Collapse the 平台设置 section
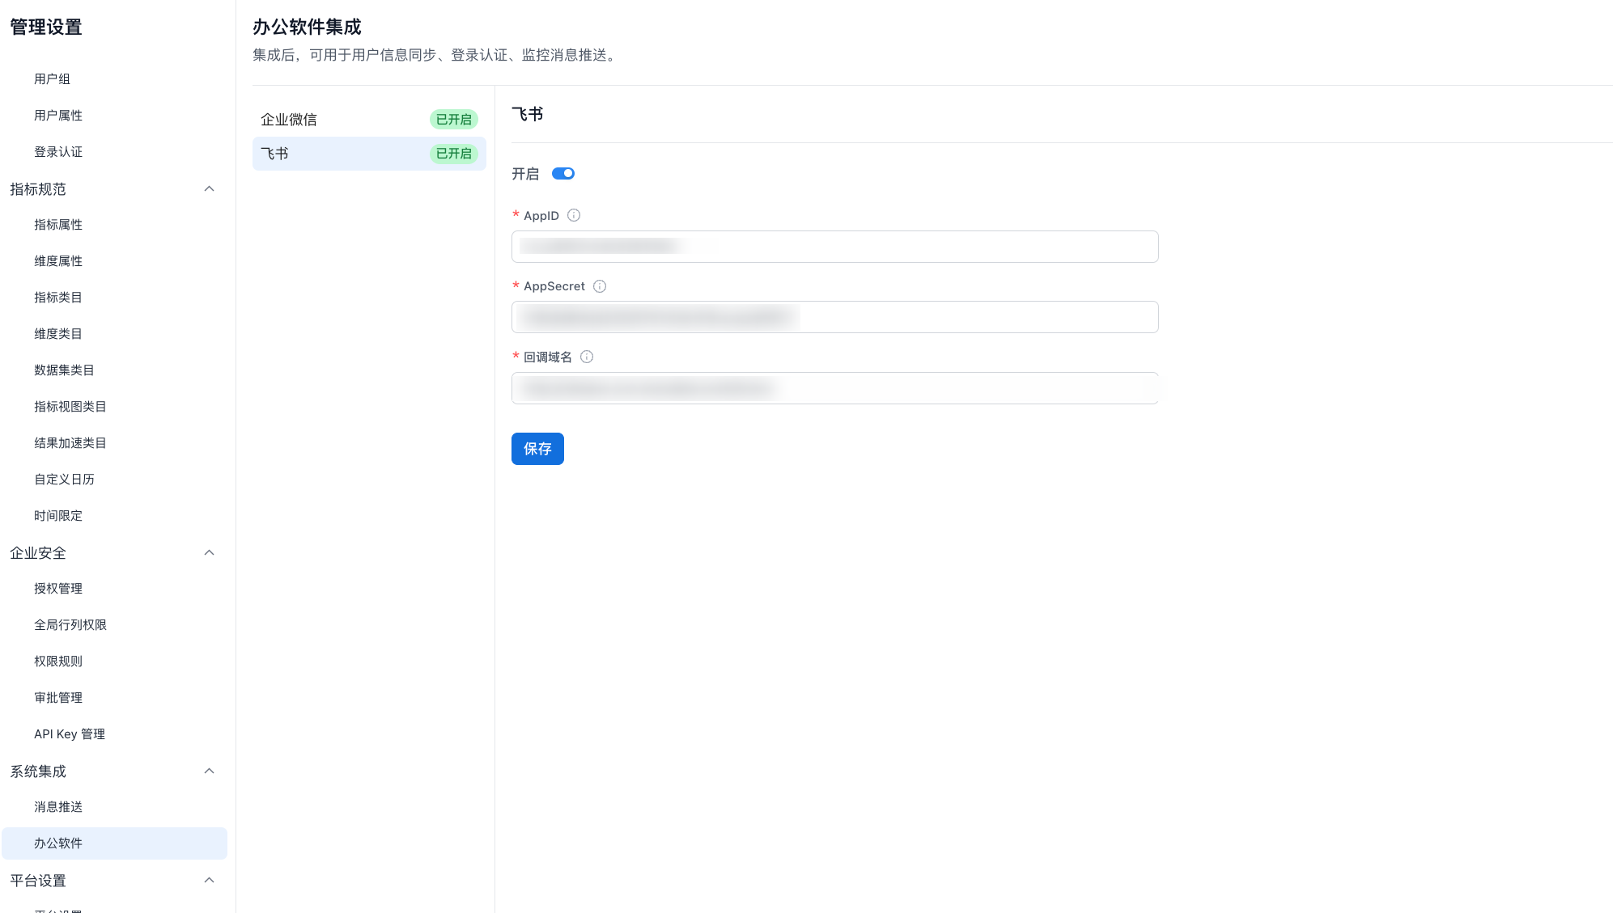The height and width of the screenshot is (913, 1613). tap(209, 880)
